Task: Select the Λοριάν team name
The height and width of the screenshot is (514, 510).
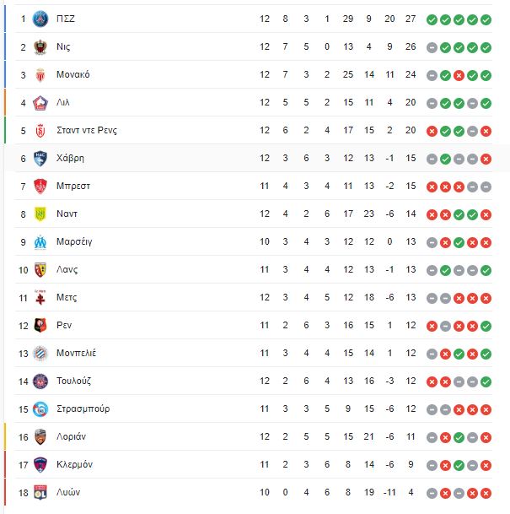Action: [x=71, y=436]
